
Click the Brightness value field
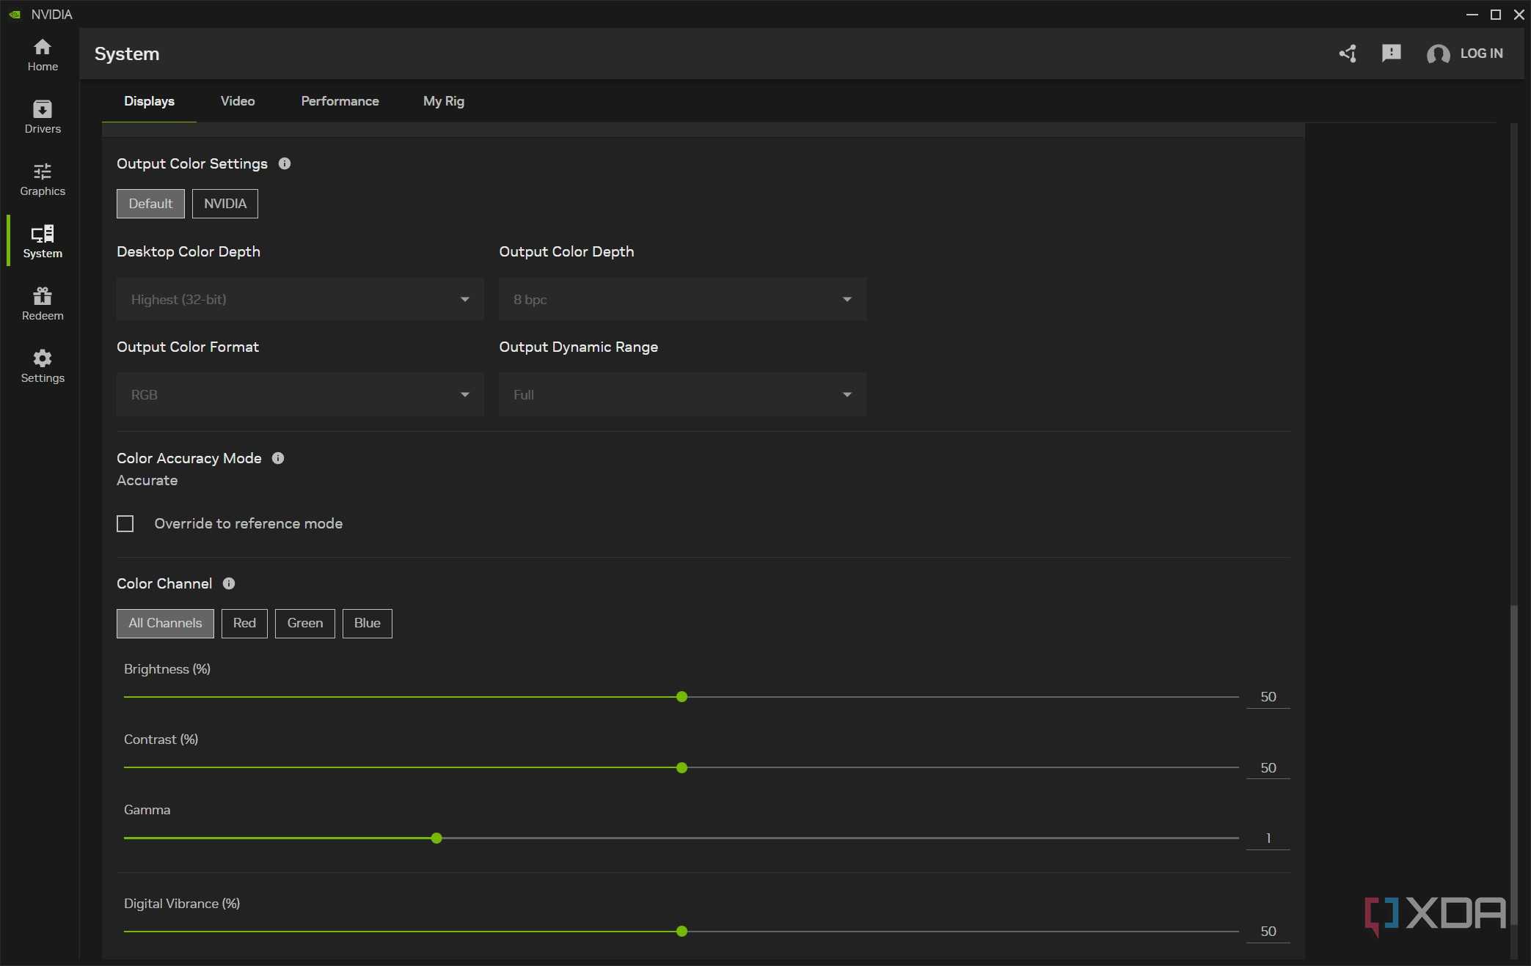pos(1268,697)
